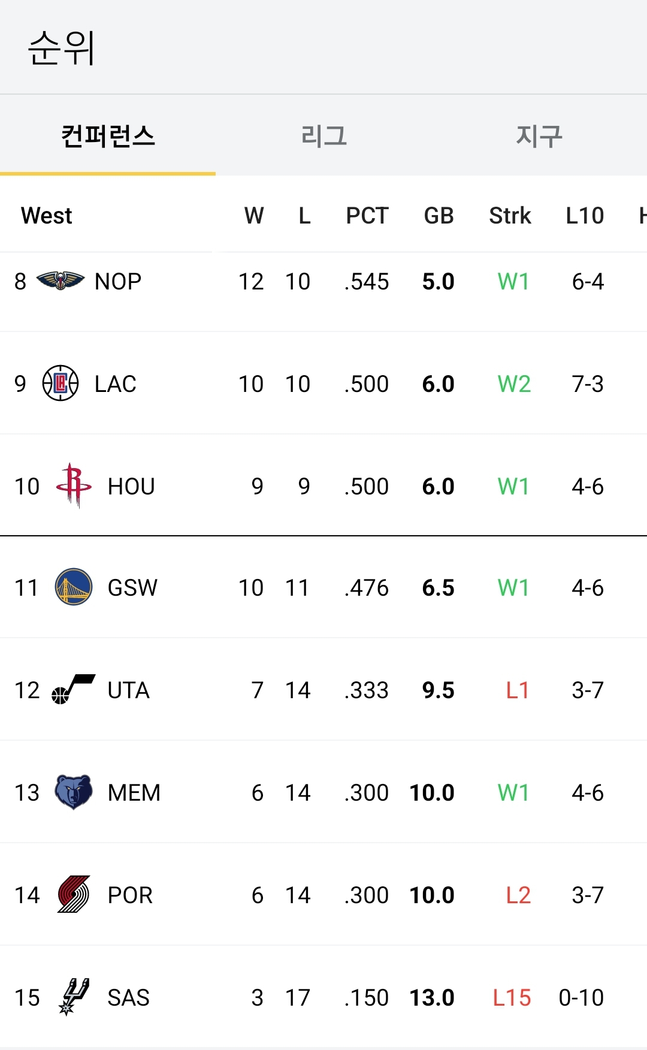
Task: Click the W wins column header
Action: tap(254, 216)
